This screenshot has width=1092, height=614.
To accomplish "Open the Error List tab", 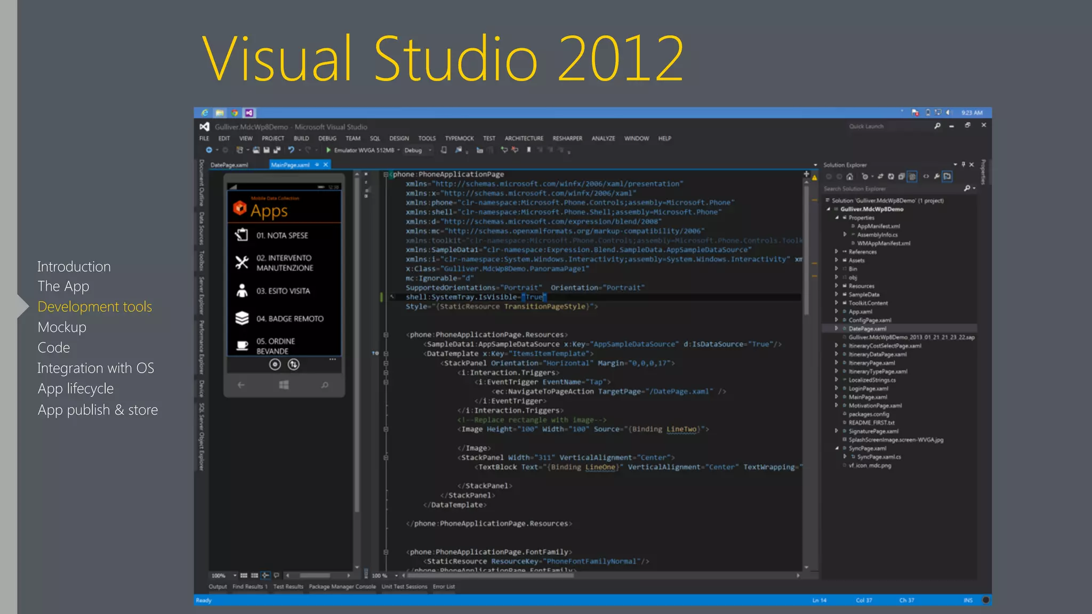I will 444,587.
